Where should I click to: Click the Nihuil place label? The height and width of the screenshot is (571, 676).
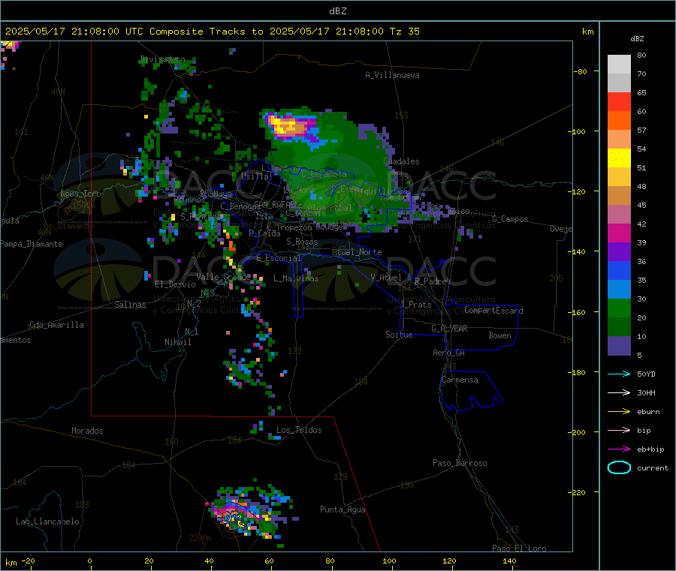pyautogui.click(x=177, y=342)
